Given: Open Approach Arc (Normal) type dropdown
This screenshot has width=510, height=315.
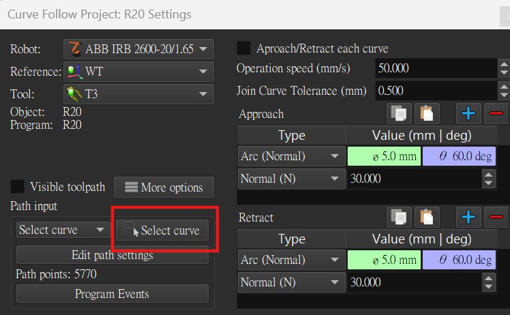Looking at the screenshot, I should pos(291,156).
